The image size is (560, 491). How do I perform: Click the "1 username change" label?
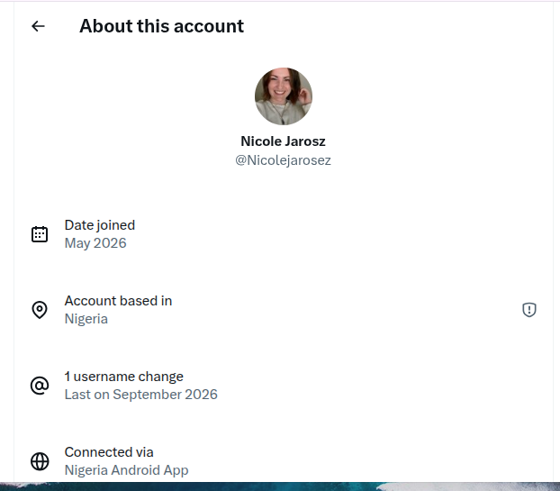[124, 377]
